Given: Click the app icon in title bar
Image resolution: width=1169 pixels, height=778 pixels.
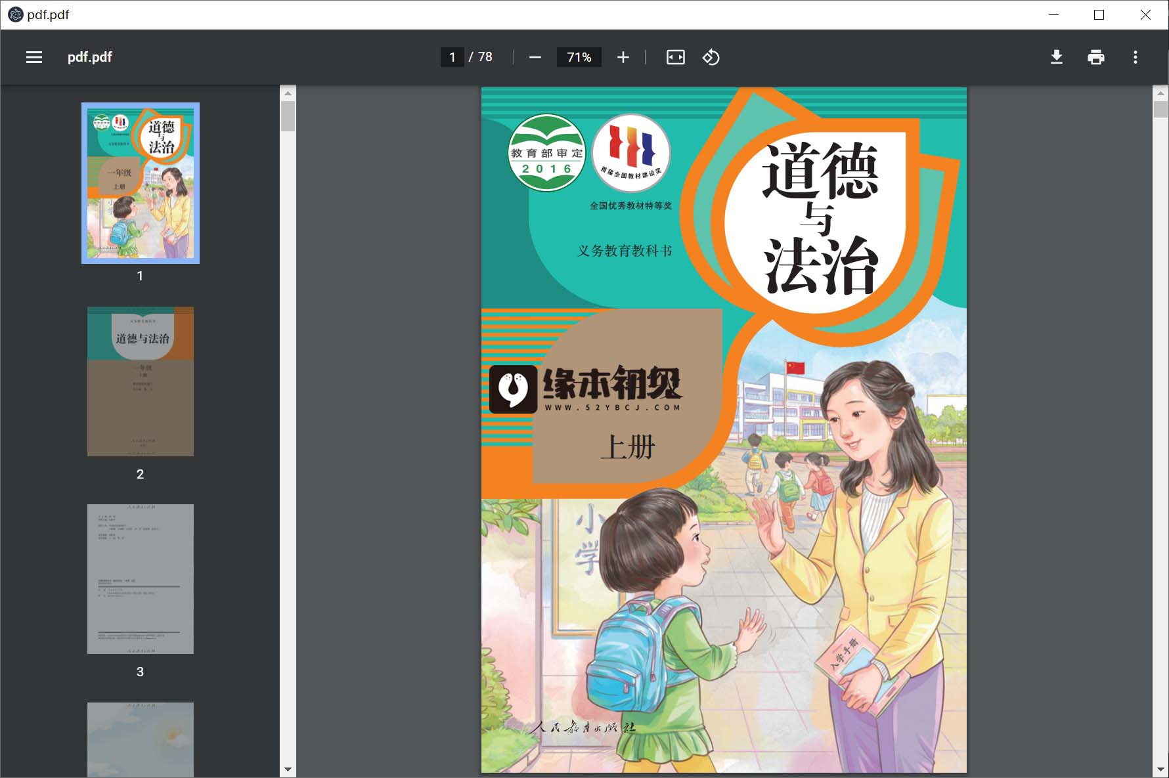Looking at the screenshot, I should pyautogui.click(x=15, y=14).
